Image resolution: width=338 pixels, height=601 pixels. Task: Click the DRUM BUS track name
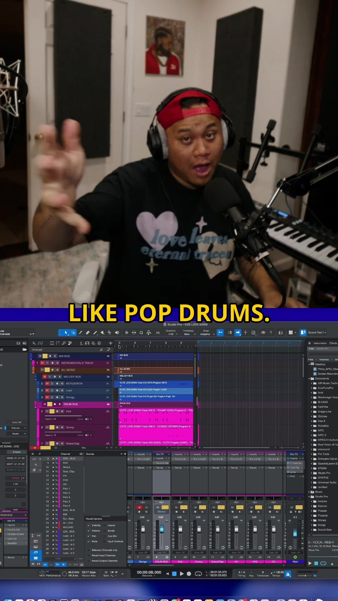click(x=71, y=404)
